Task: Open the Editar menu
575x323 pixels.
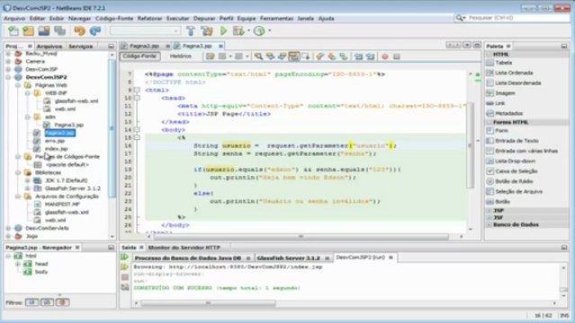Action: pyautogui.click(x=37, y=18)
